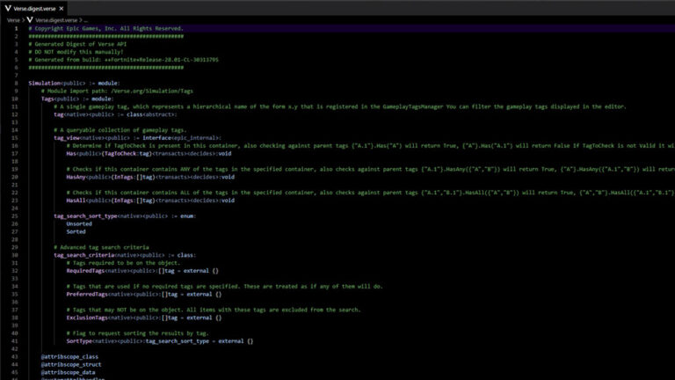Click line number 8 in the gutter

point(15,82)
